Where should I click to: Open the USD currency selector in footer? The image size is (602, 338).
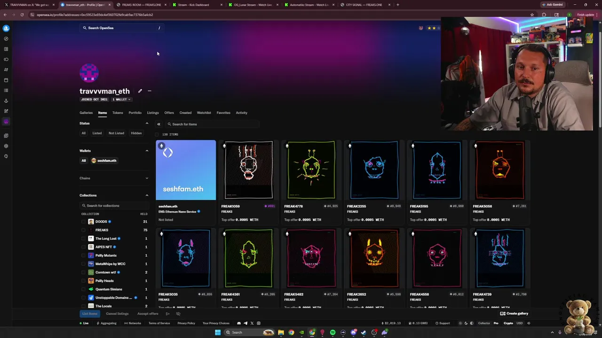click(520, 323)
